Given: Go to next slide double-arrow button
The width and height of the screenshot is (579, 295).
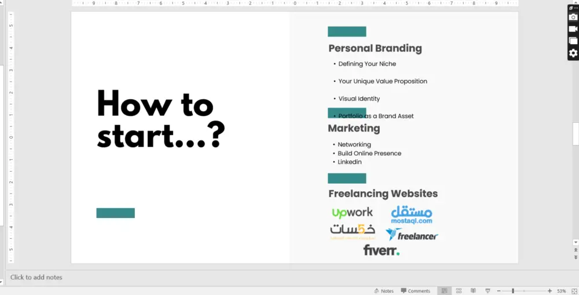Looking at the screenshot, I should [x=576, y=257].
